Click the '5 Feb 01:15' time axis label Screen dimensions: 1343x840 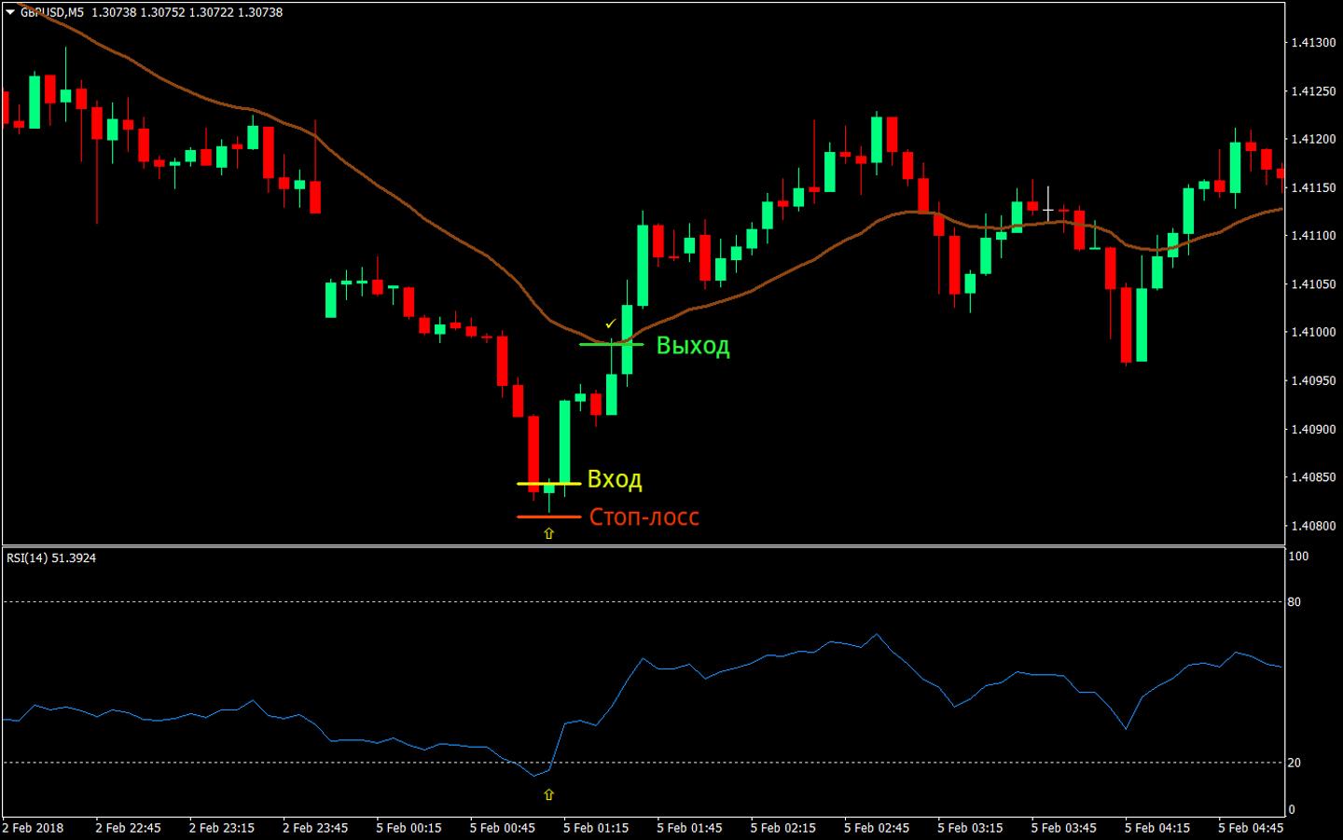click(x=595, y=828)
